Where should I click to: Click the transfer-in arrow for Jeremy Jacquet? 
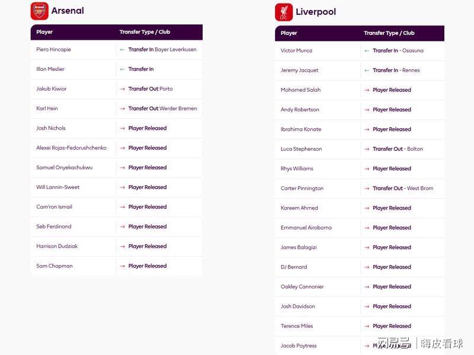(x=367, y=70)
